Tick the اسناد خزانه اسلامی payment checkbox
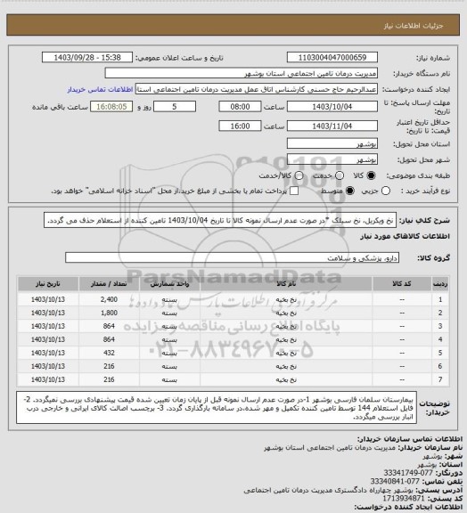Viewport: 467px width, 513px height. click(x=294, y=191)
